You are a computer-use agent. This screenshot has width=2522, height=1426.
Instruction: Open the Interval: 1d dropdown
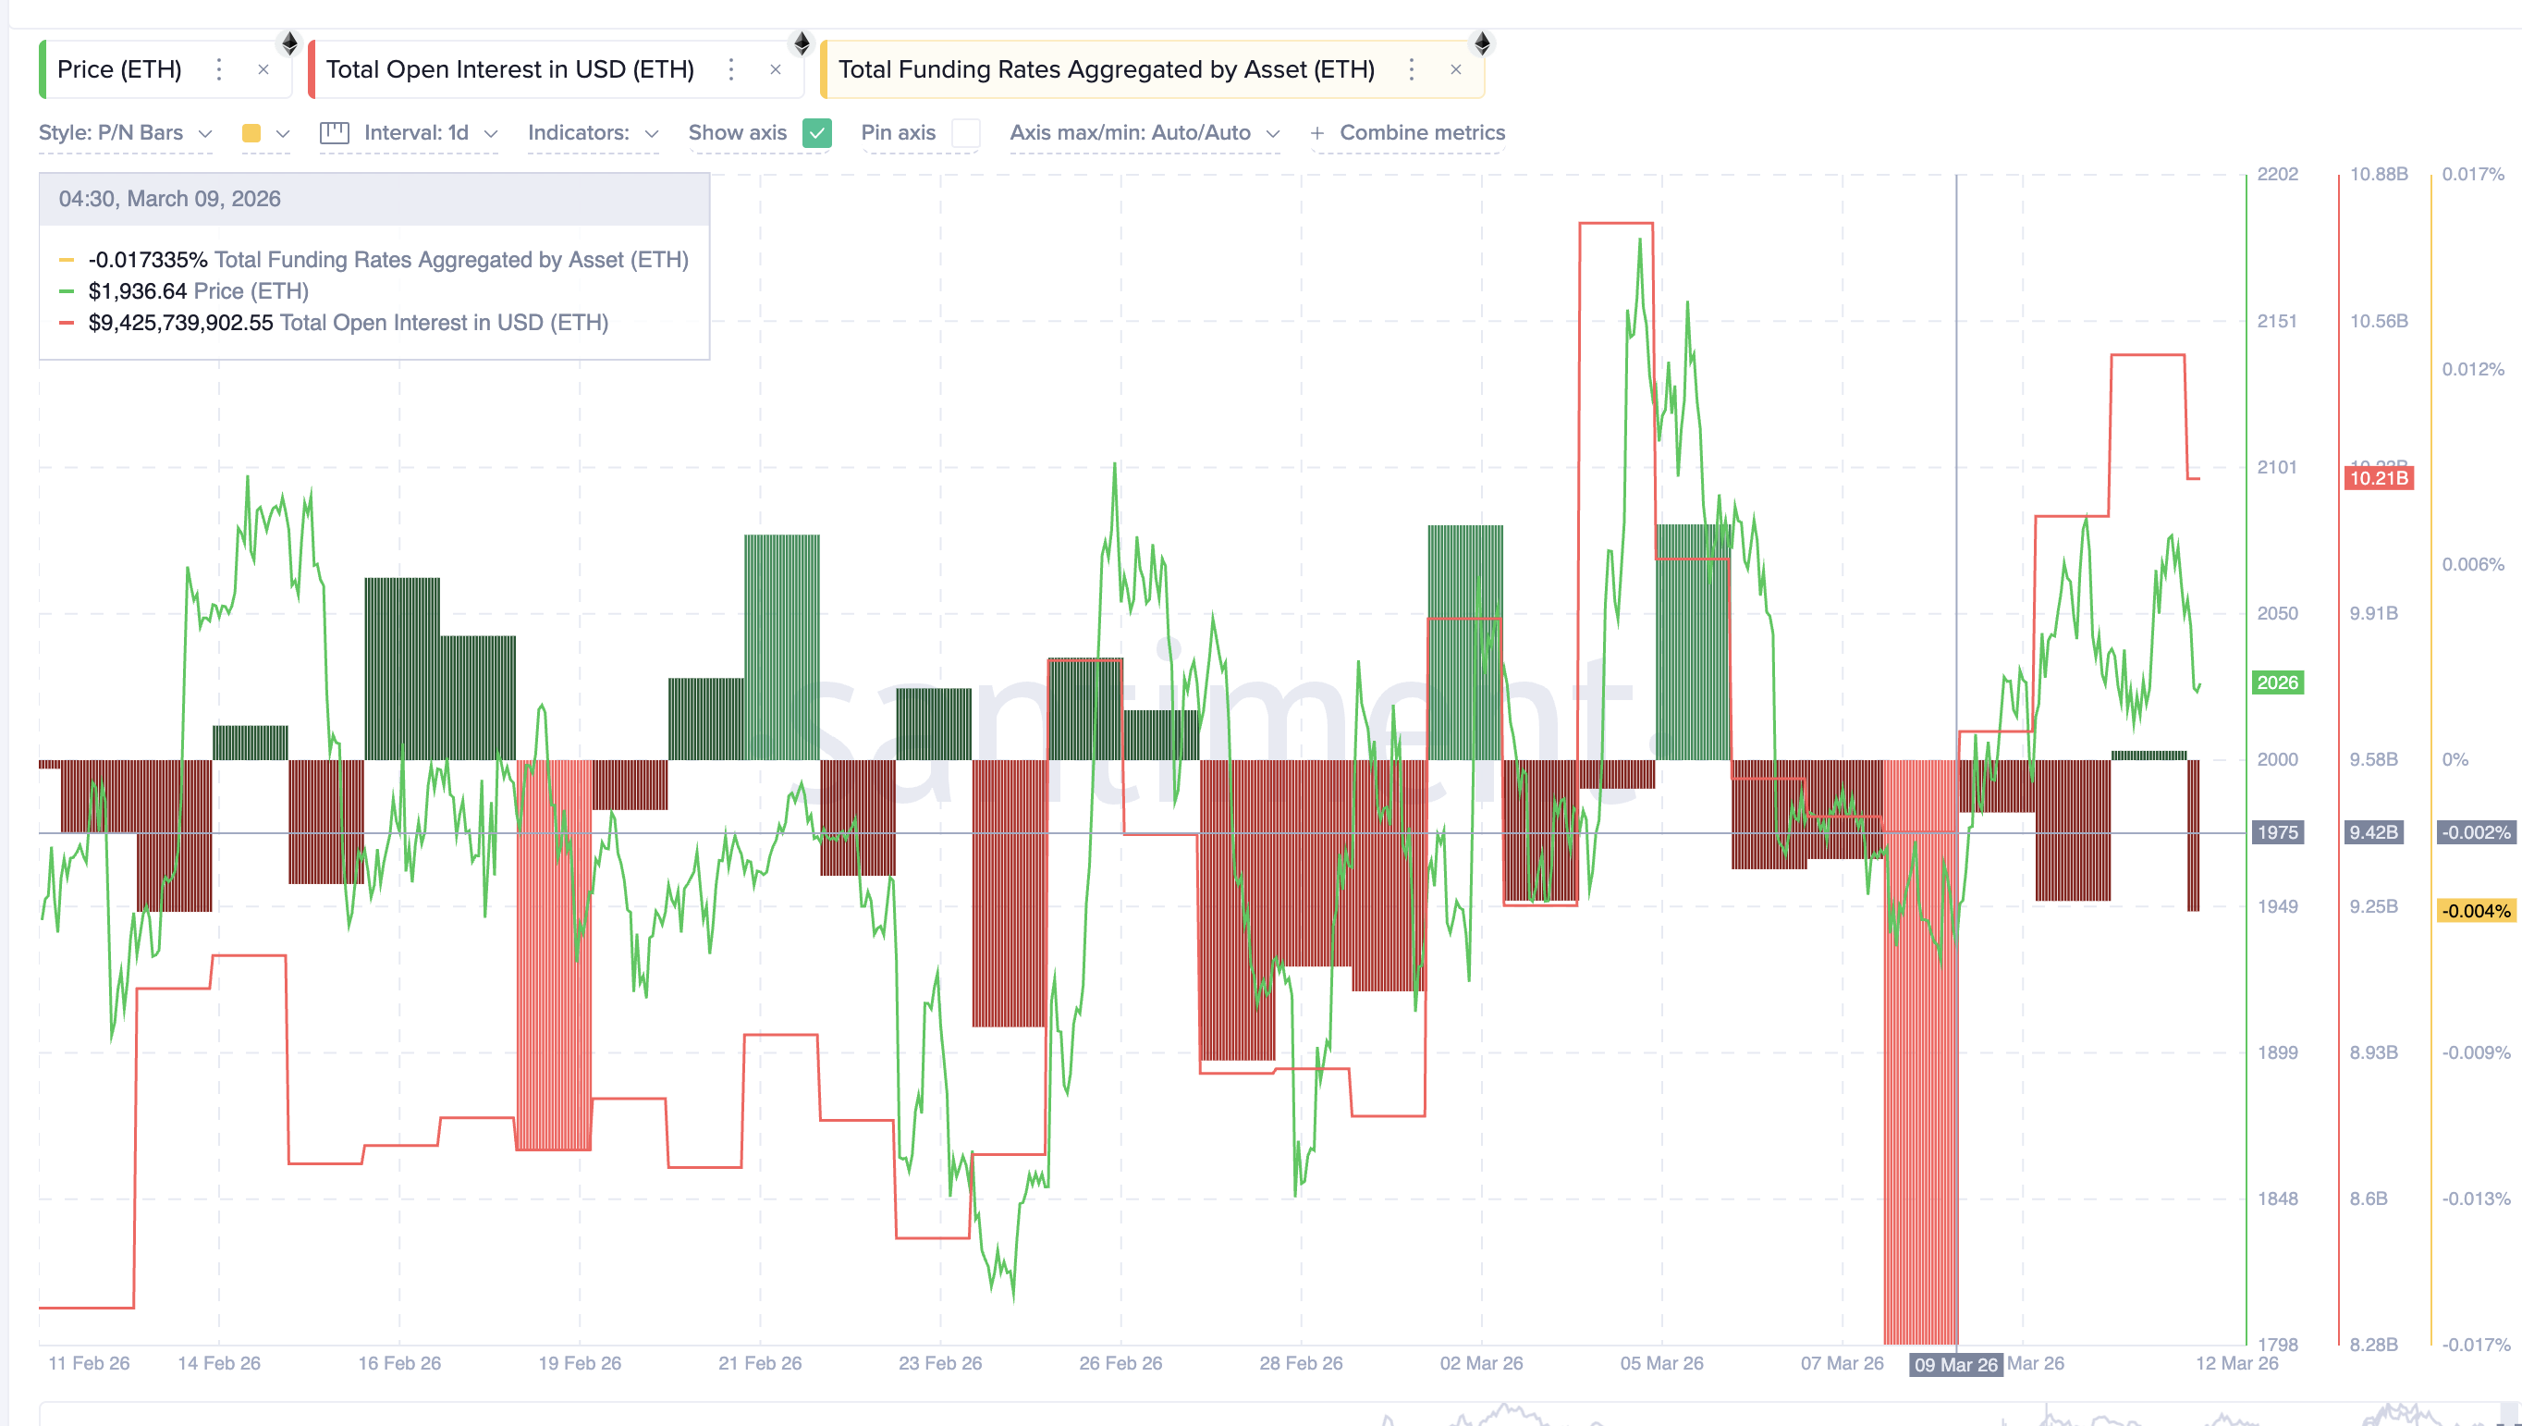tap(416, 133)
